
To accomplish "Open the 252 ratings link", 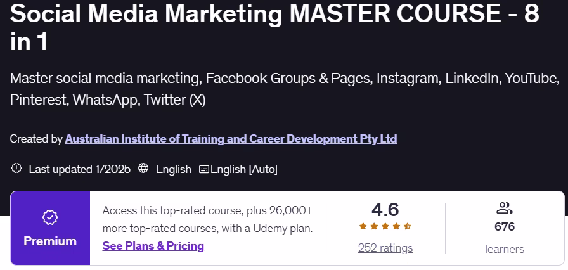I will [385, 248].
